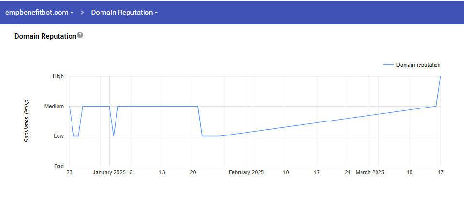Click the 23 date label at chart start
The height and width of the screenshot is (202, 464).
[70, 172]
